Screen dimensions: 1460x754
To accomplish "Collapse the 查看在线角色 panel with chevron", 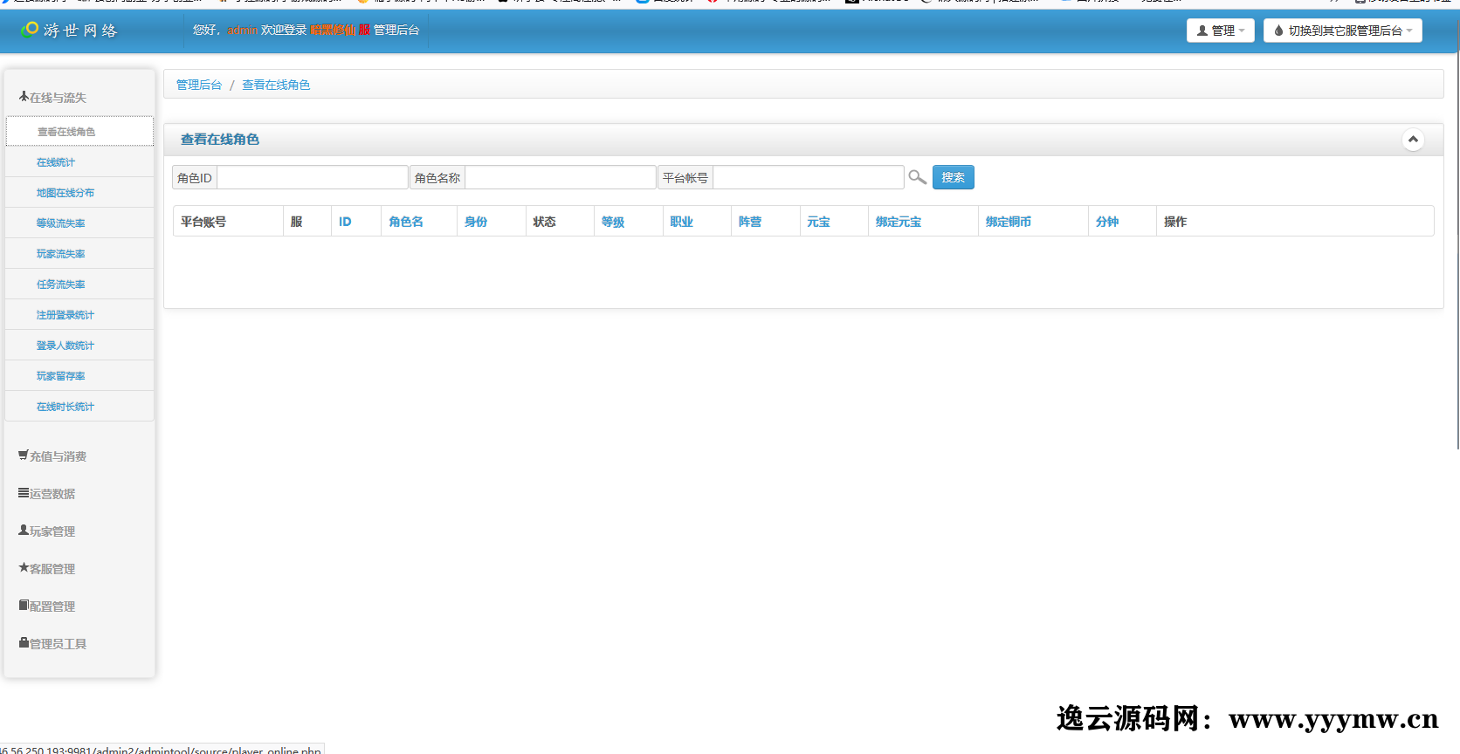I will click(1413, 140).
